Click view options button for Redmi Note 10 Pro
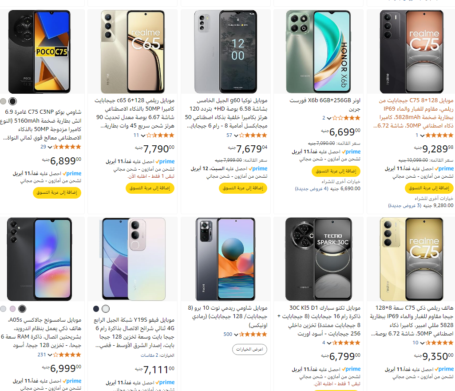The image size is (455, 391). 249,349
